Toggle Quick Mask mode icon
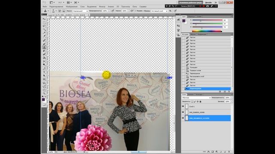275x154 pixels. tap(44, 104)
